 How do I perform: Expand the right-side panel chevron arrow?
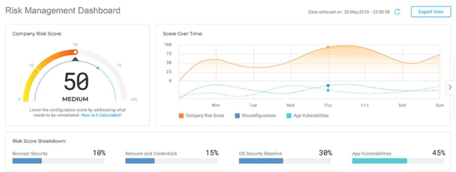point(450,87)
